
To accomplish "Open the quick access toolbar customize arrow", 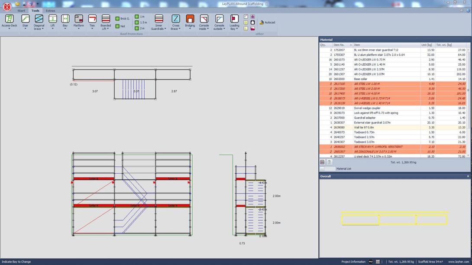I will (38, 4).
